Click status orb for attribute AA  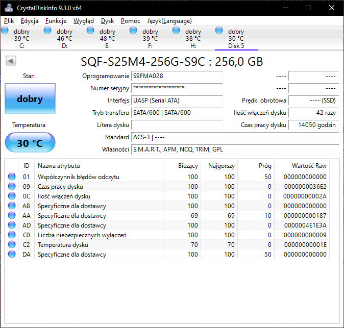(12, 215)
